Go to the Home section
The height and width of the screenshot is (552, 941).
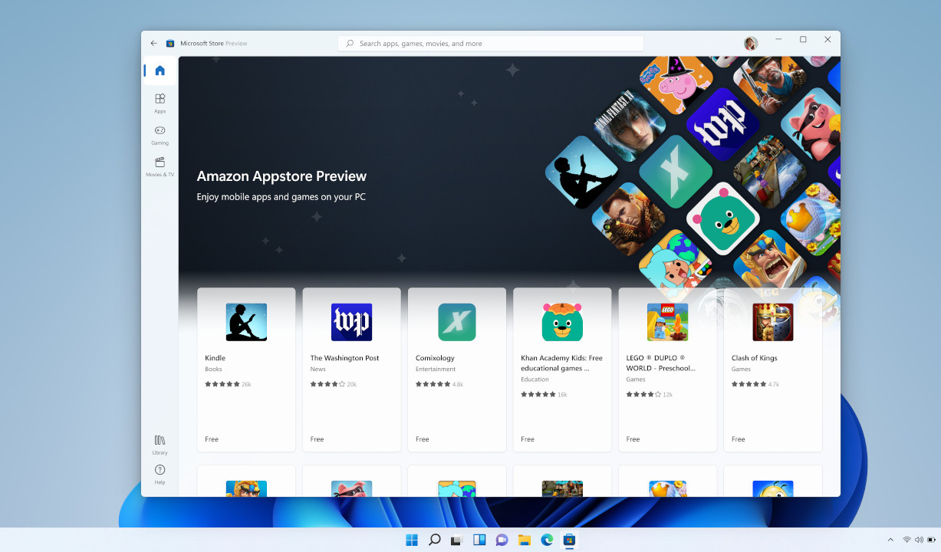click(160, 71)
